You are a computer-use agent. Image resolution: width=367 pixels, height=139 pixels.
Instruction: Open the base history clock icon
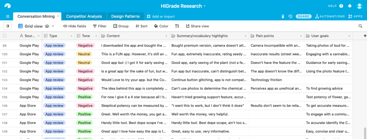coord(290,16)
